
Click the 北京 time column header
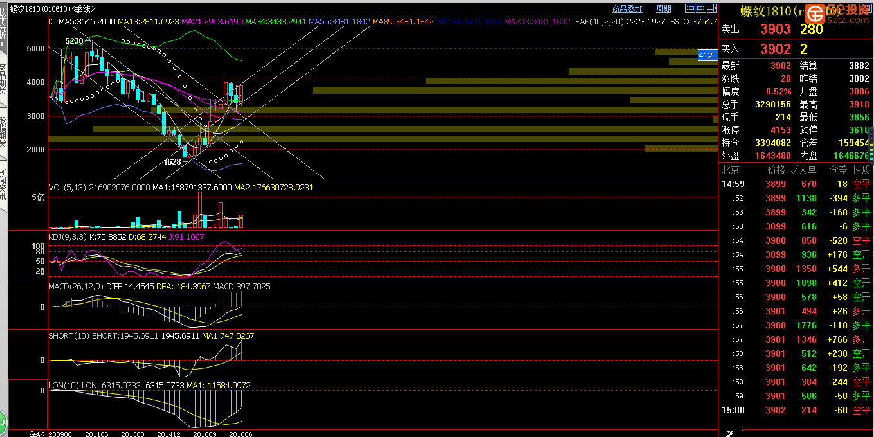[730, 170]
